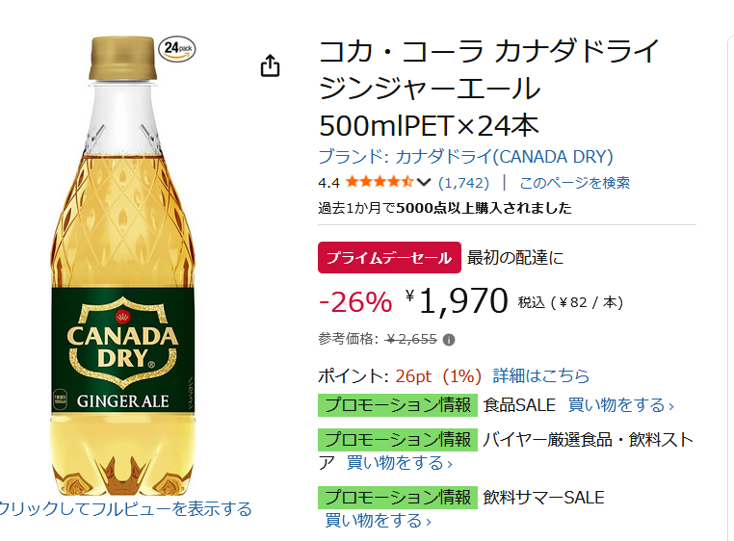
Task: Click the share icon beside the product title
Action: pyautogui.click(x=271, y=65)
